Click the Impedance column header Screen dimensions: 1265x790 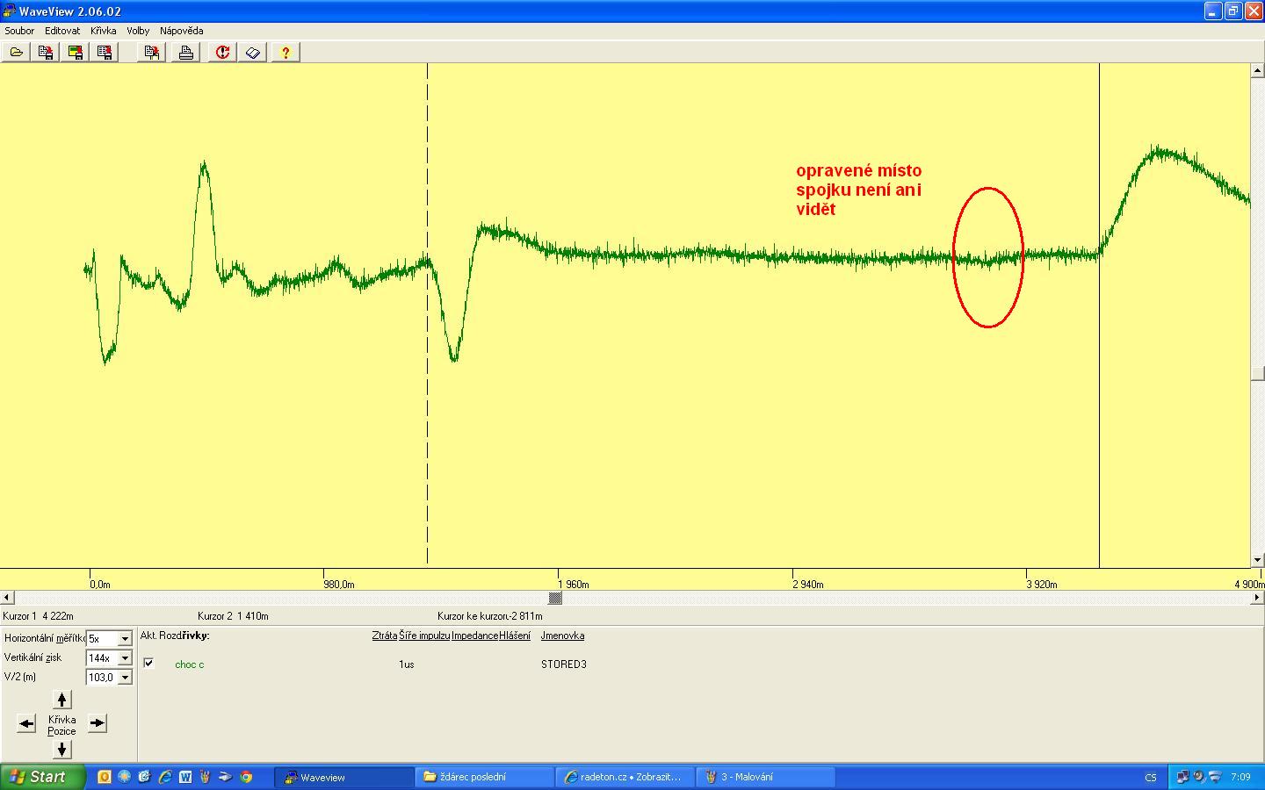[474, 636]
